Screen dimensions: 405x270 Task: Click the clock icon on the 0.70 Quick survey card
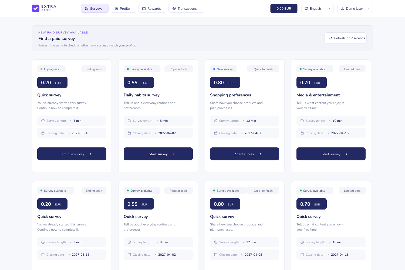point(302,242)
